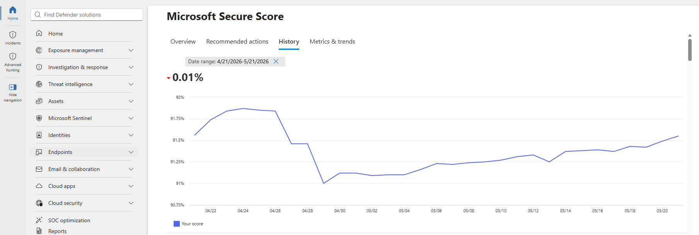Click the 05/20 axis label
Image resolution: width=699 pixels, height=235 pixels.
[x=662, y=211]
